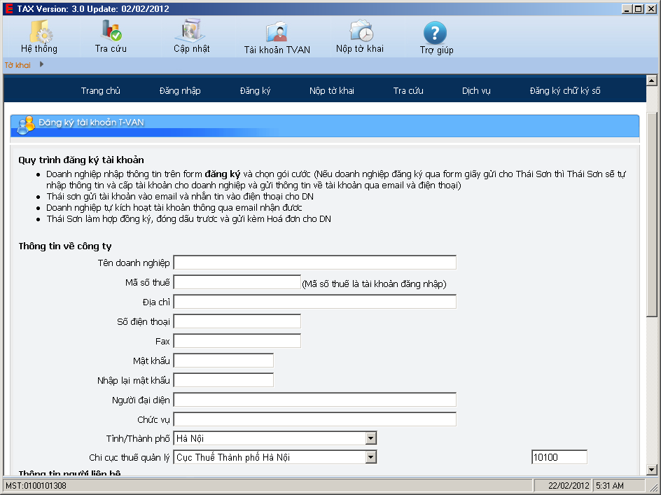This screenshot has width=661, height=495.
Task: Maximize the ETAX window
Action: [x=639, y=8]
